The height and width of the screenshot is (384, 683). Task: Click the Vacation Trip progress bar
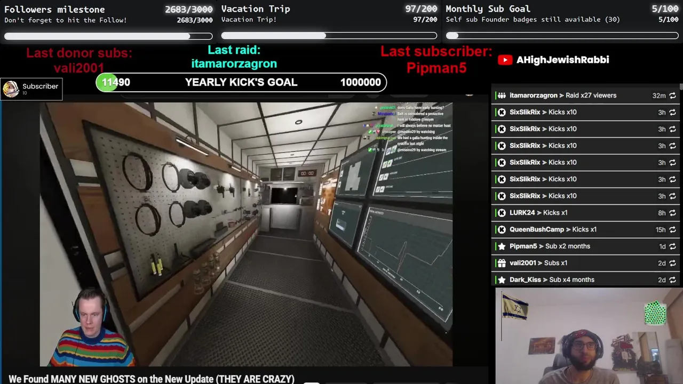pos(329,36)
